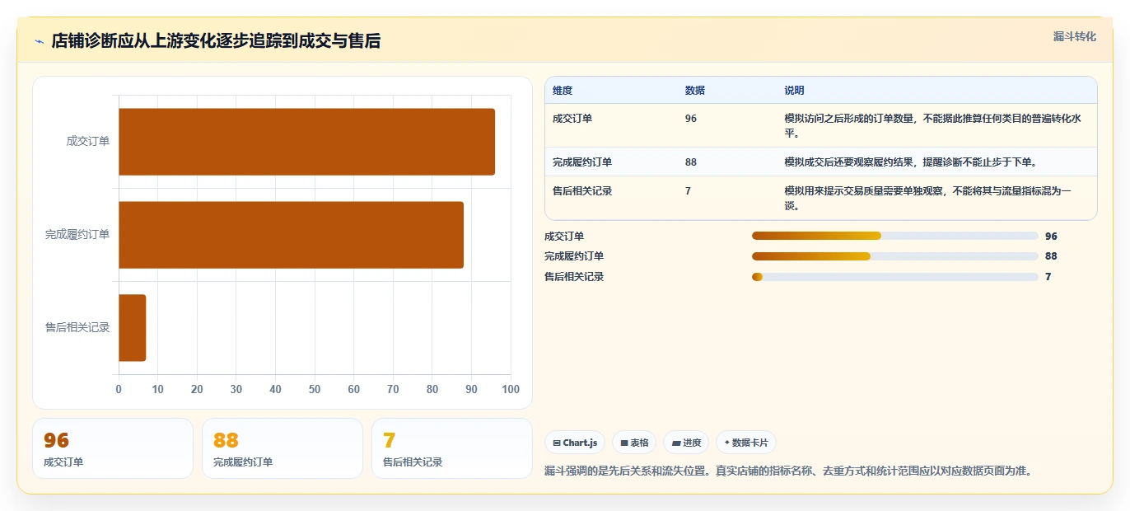The height and width of the screenshot is (511, 1130).
Task: Click the x-axis tick label 100
Action: click(511, 389)
